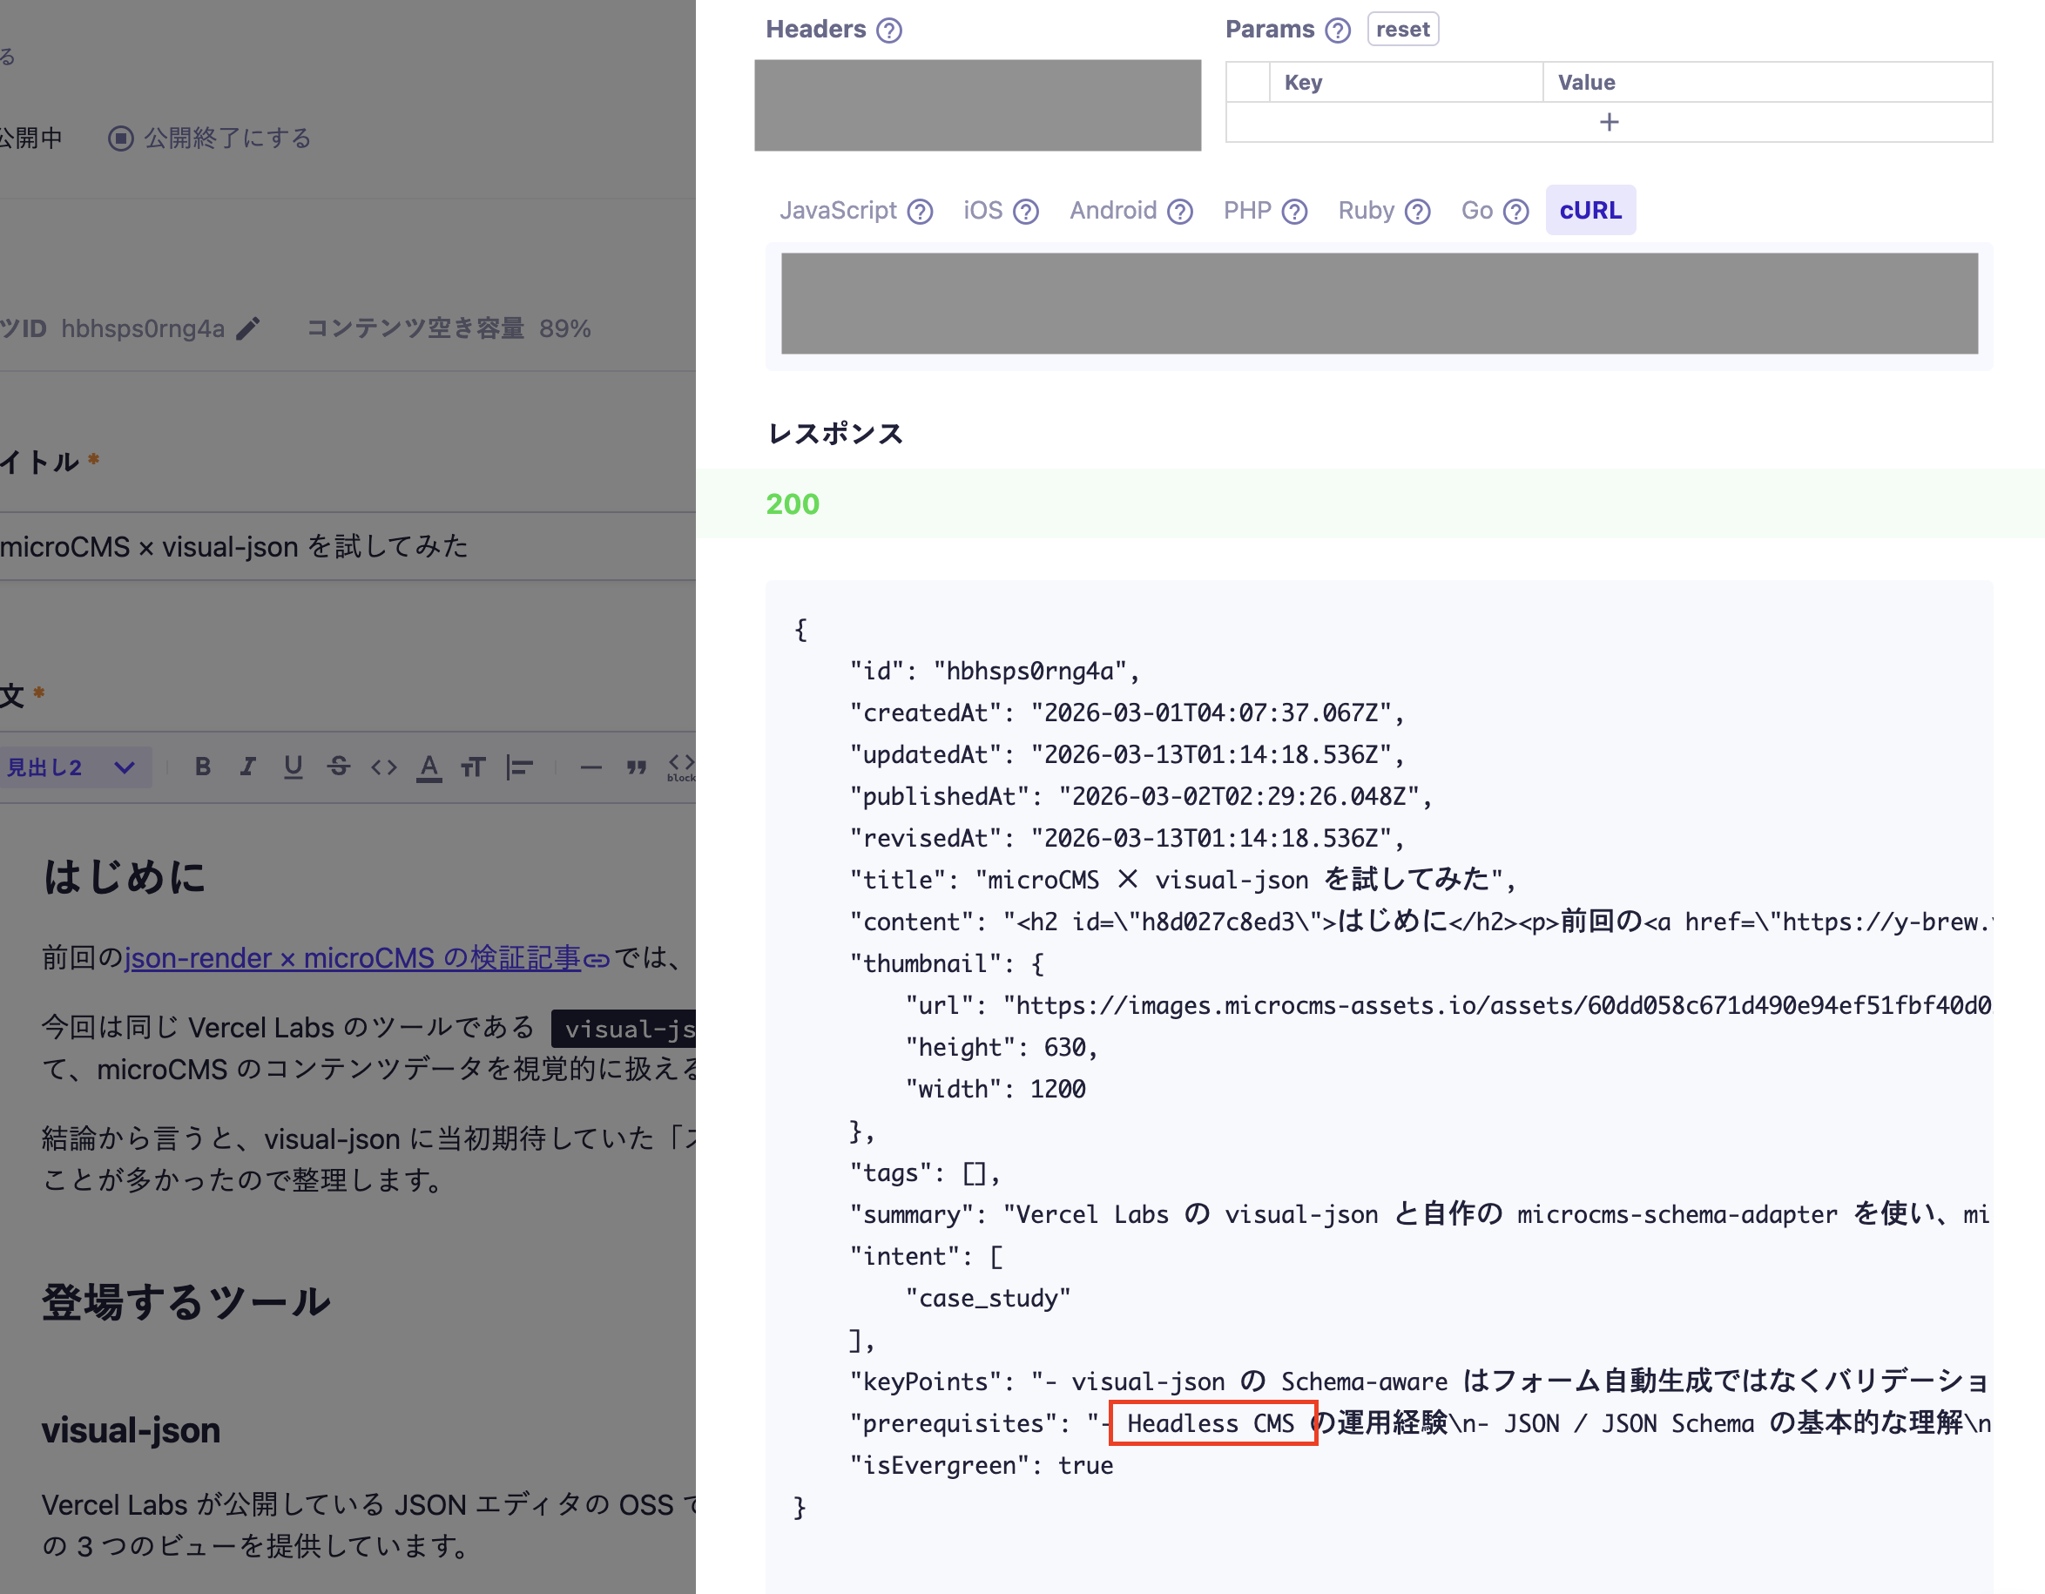Open the text color picker
Image resolution: width=2045 pixels, height=1594 pixels.
[429, 767]
